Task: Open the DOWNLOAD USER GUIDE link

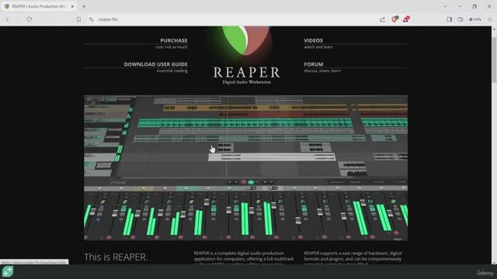Action: pos(155,64)
